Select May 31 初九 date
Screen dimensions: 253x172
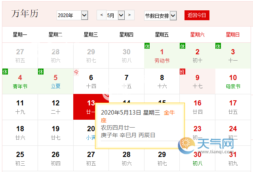tap(233, 159)
